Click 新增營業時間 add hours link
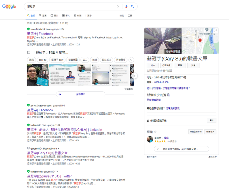 tap(154, 100)
